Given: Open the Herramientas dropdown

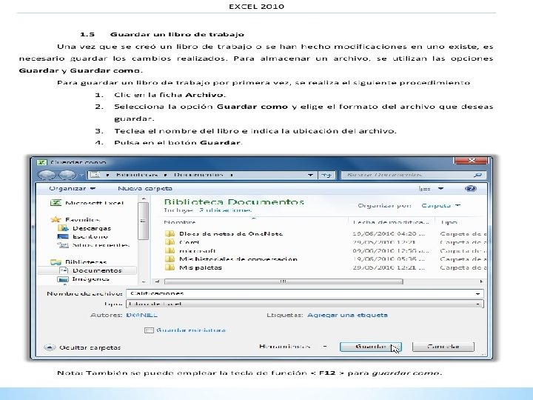Looking at the screenshot, I should tap(292, 346).
